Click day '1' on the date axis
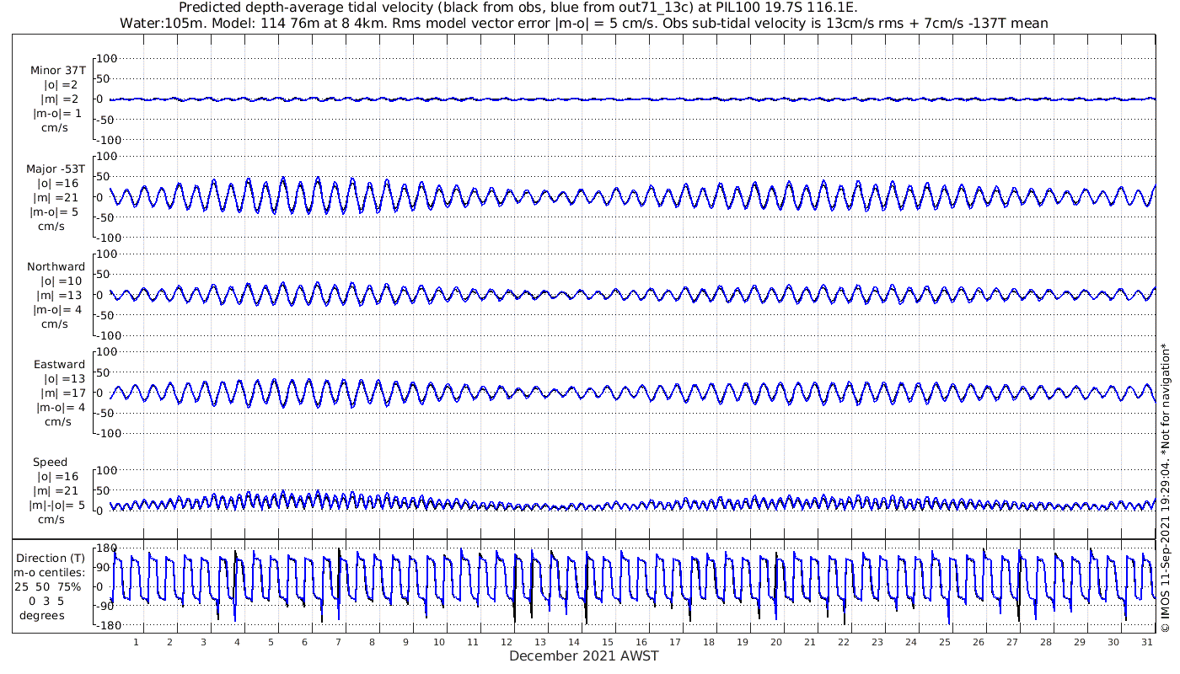This screenshot has width=1180, height=674. point(136,642)
